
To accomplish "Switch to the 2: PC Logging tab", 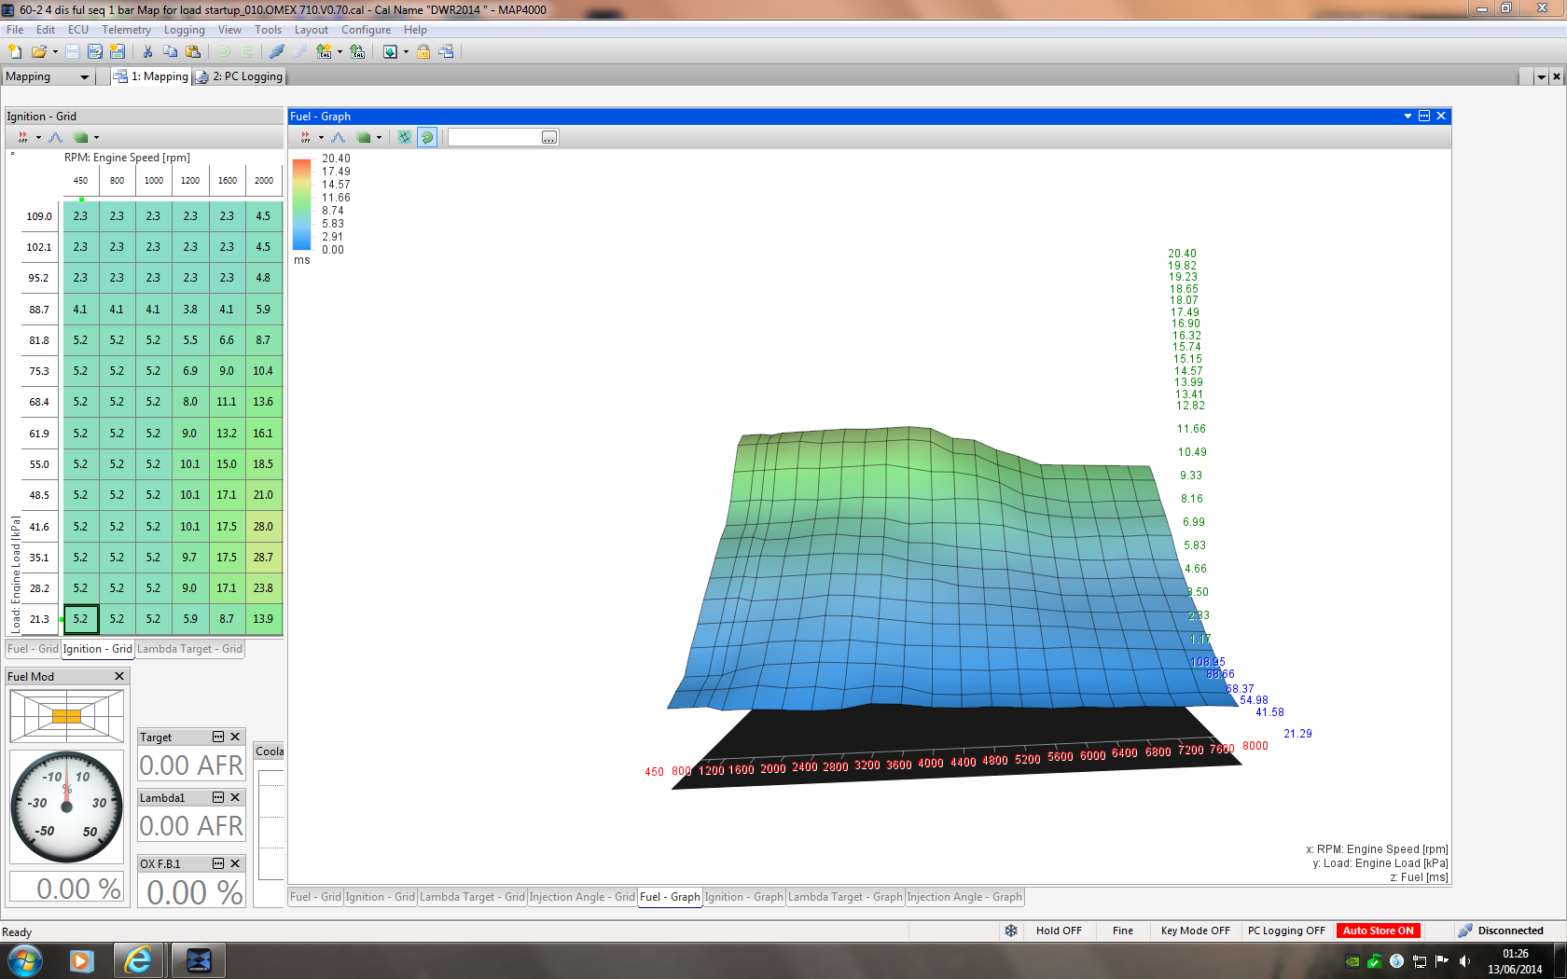I will pos(238,76).
